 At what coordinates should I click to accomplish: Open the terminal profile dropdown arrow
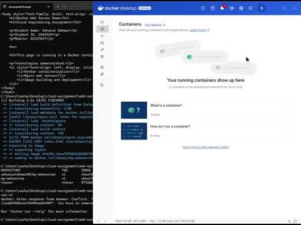(x=64, y=7)
